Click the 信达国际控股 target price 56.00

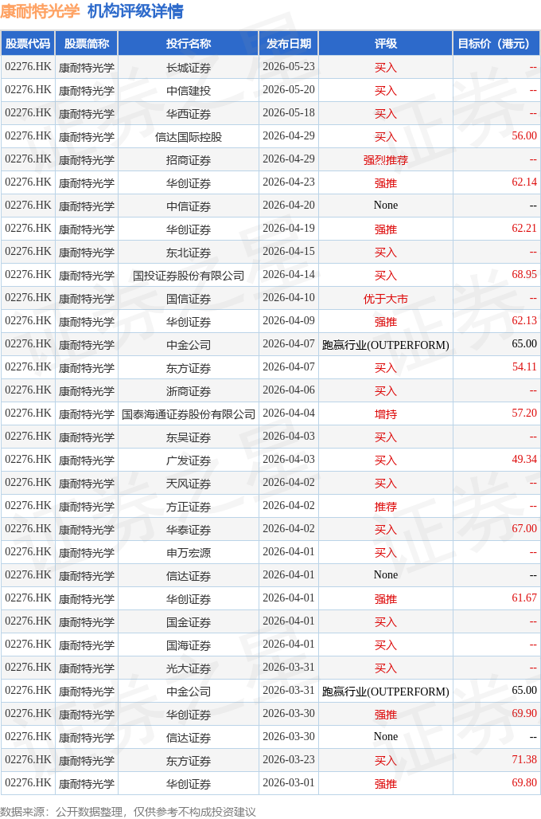523,136
